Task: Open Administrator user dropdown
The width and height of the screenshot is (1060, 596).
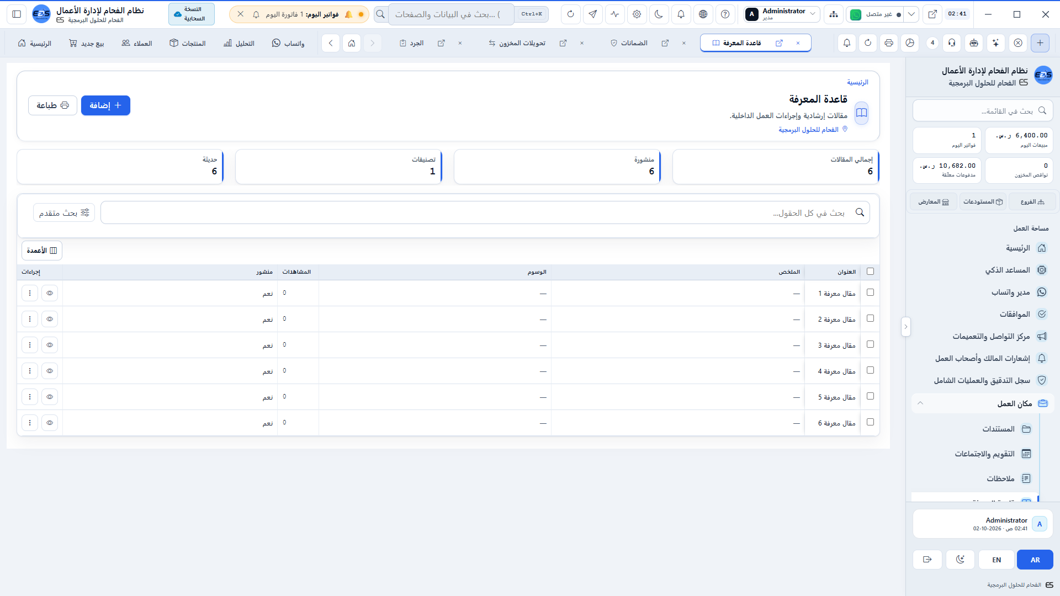Action: [781, 14]
